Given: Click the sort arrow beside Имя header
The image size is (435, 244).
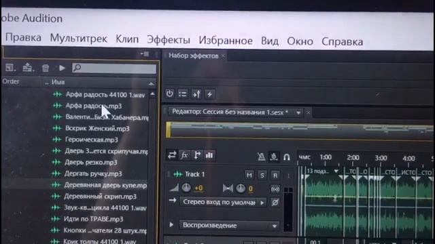Looking at the screenshot, I should click(151, 83).
